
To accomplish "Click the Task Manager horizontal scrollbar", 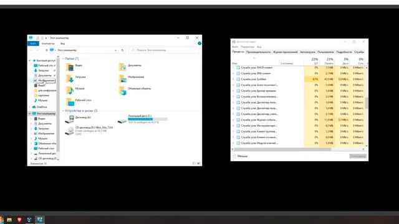I will (x=282, y=149).
